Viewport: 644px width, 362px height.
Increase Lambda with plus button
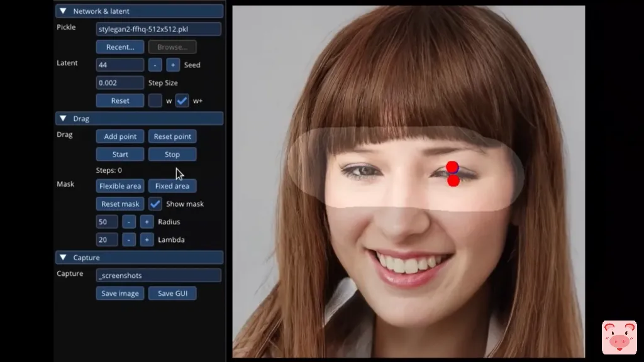147,239
